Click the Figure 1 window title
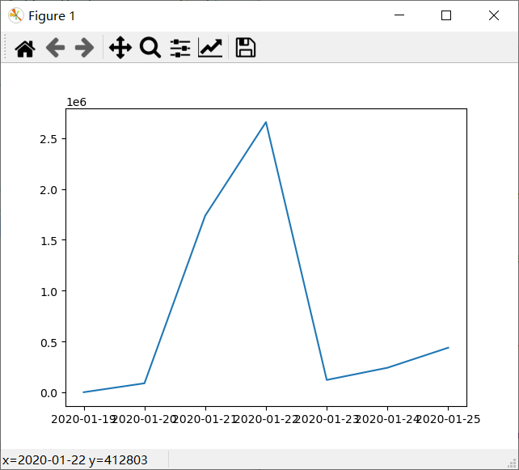This screenshot has width=519, height=470. click(52, 16)
